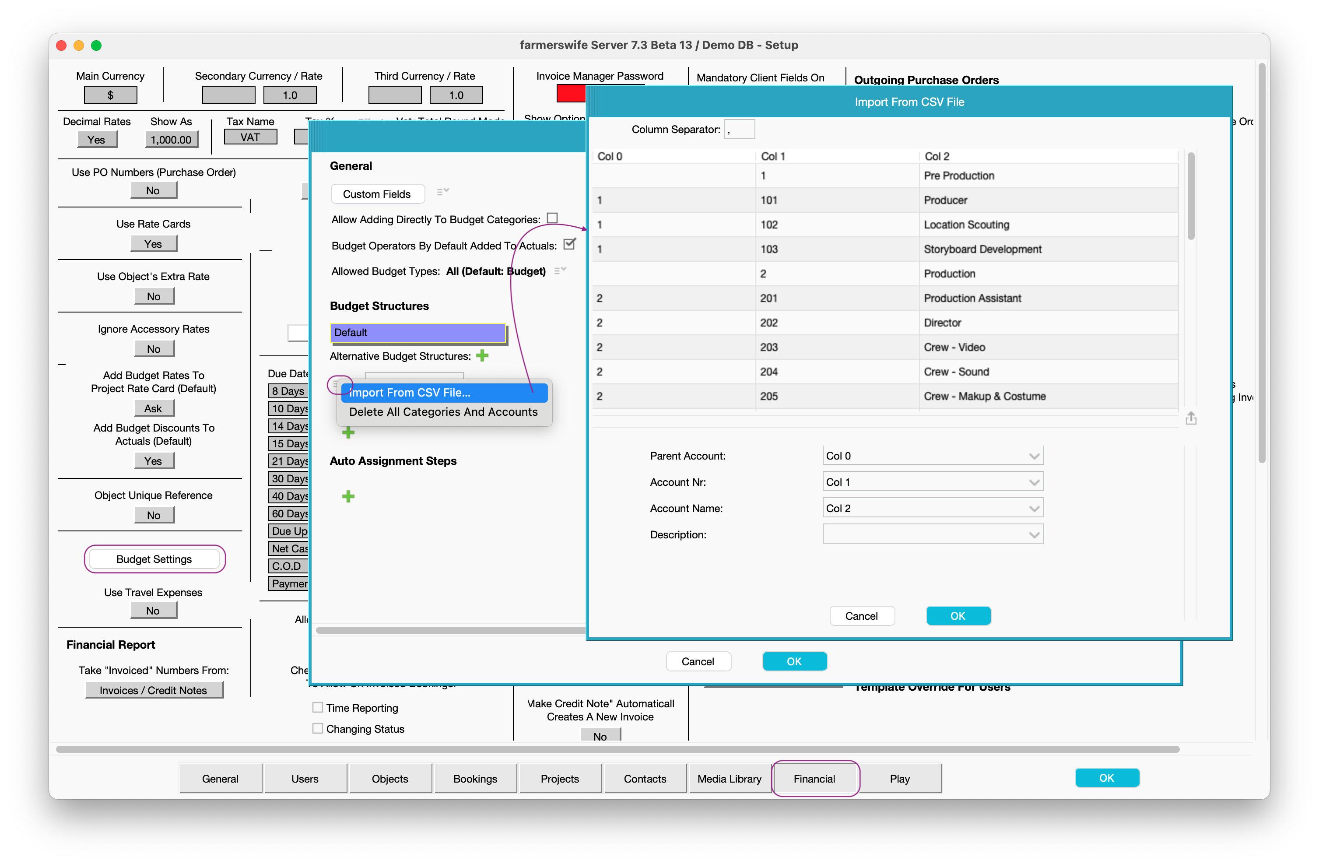Click red Invoice Manager Password box
The height and width of the screenshot is (864, 1319).
click(571, 94)
